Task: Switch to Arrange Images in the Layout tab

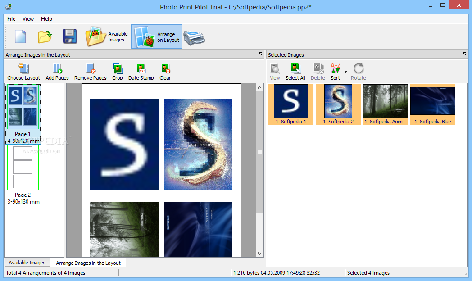Action: [88, 263]
